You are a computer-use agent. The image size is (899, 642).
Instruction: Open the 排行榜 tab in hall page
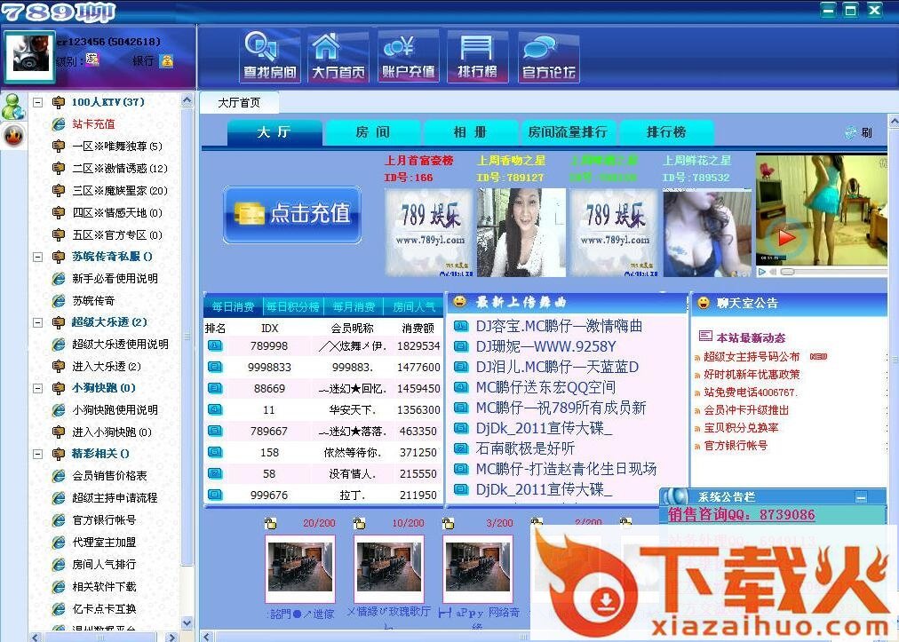pos(666,132)
